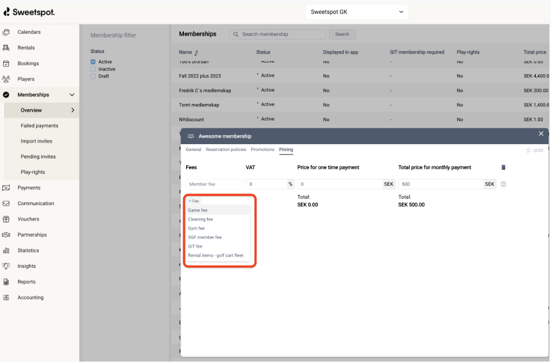The width and height of the screenshot is (551, 362).
Task: Open the Promotions tab
Action: pos(262,149)
